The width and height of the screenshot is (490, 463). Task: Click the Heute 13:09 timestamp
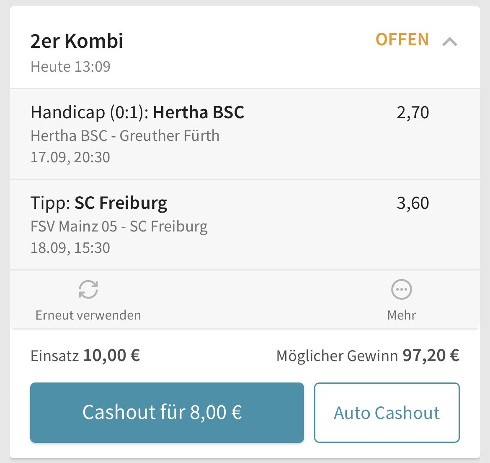[70, 67]
